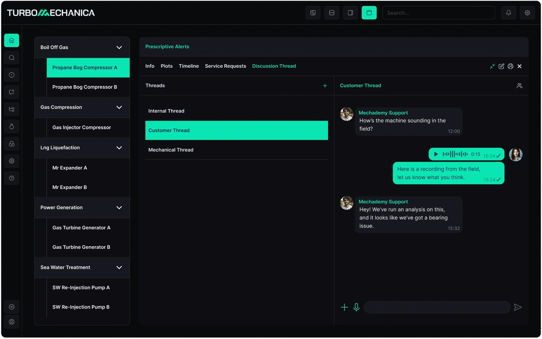Screen dimensions: 542x339
Task: Select Propane Bog Compressor A
Action: tap(88, 68)
